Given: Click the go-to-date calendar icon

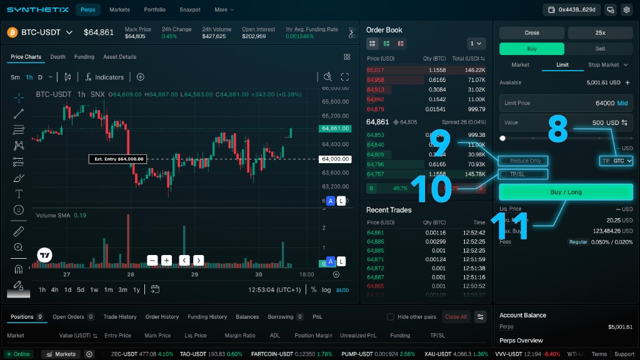Looking at the screenshot, I should (155, 289).
